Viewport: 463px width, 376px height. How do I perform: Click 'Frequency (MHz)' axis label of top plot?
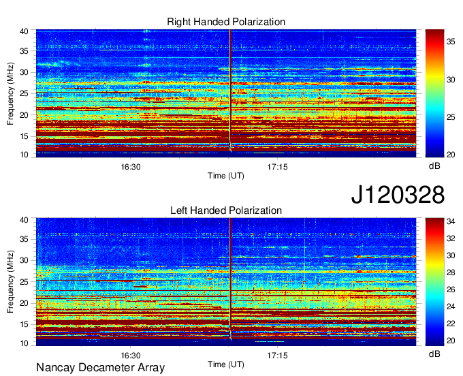click(10, 93)
